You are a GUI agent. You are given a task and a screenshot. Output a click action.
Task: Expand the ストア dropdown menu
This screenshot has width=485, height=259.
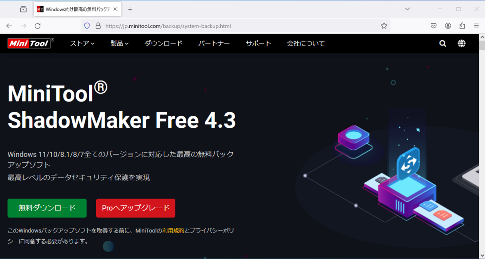82,44
